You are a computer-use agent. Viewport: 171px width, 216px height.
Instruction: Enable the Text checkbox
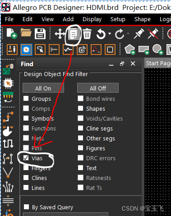(80, 168)
